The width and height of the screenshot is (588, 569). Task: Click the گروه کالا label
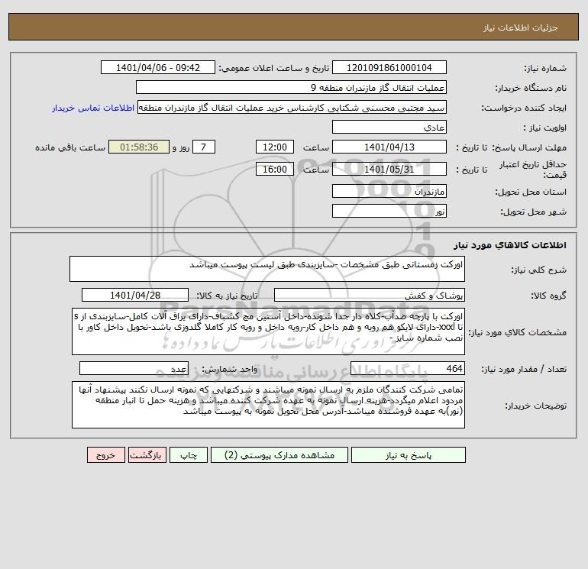548,296
